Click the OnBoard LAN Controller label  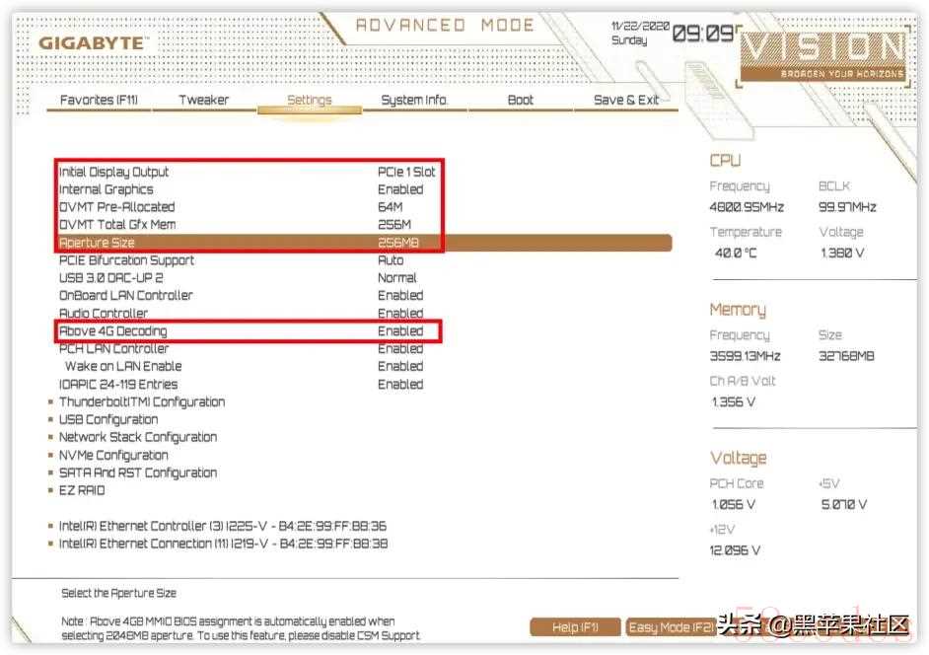coord(125,295)
